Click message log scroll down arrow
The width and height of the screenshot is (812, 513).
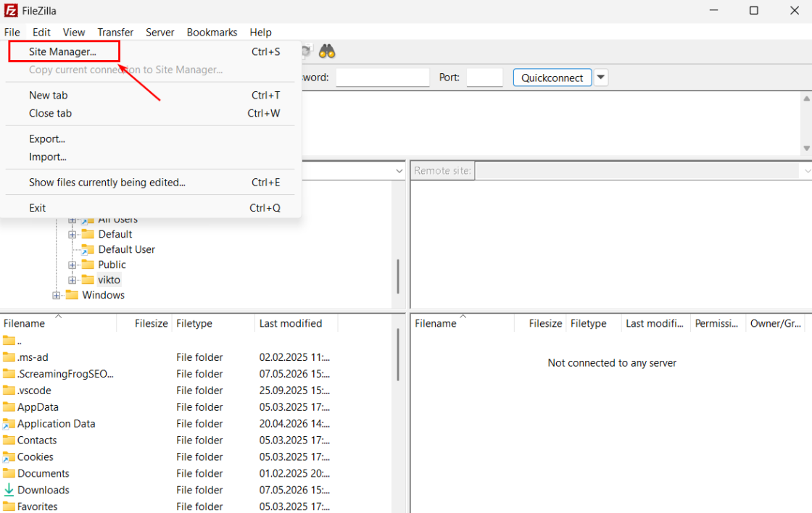tap(806, 148)
